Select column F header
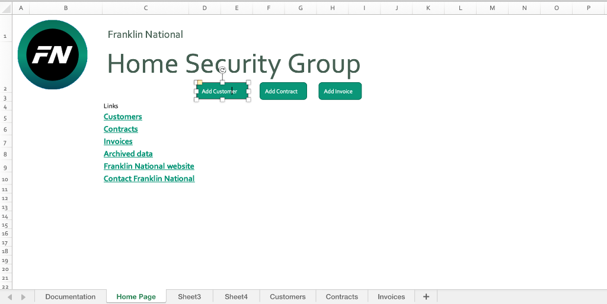 (269, 8)
